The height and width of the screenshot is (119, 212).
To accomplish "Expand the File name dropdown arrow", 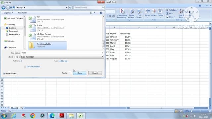I will click(x=102, y=53).
